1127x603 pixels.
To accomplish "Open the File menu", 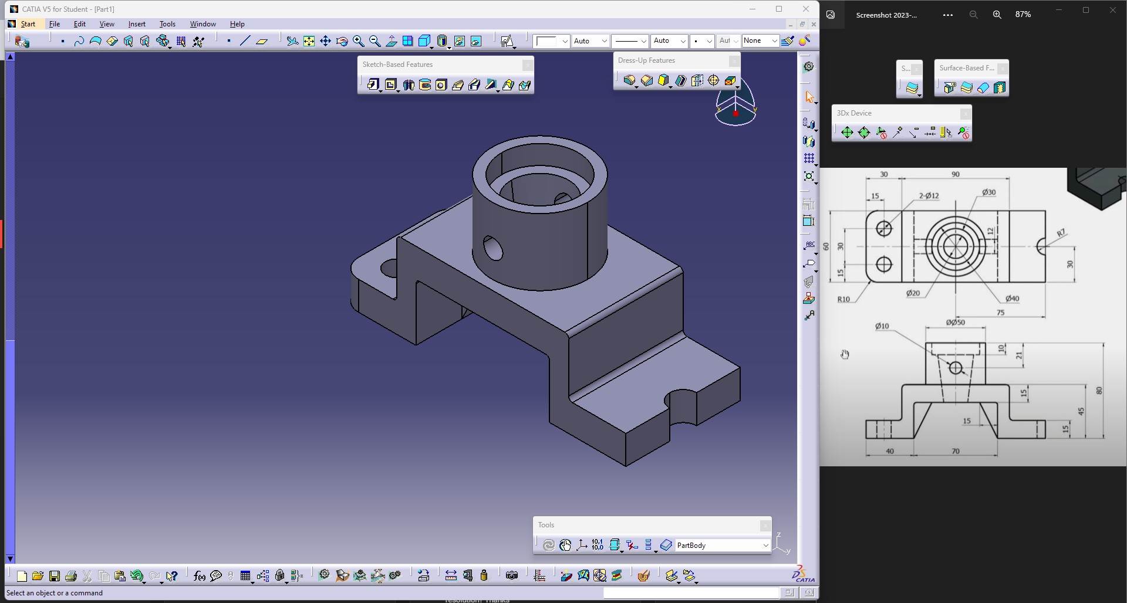I will 55,24.
